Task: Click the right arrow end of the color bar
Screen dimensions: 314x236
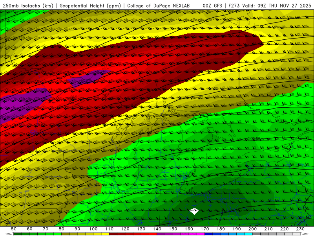Action: pos(305,234)
